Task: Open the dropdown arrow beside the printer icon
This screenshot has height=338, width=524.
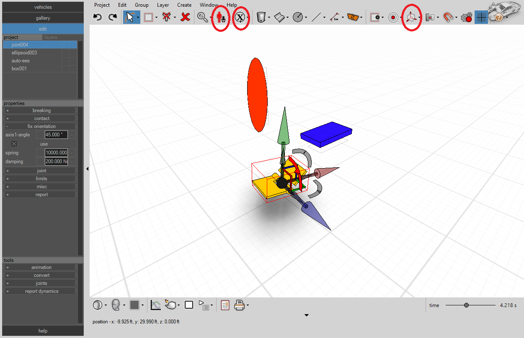Action: pos(248,305)
